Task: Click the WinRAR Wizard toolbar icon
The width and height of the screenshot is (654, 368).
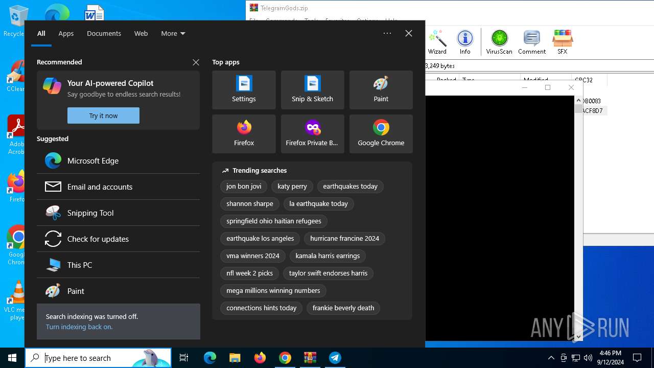Action: (437, 42)
